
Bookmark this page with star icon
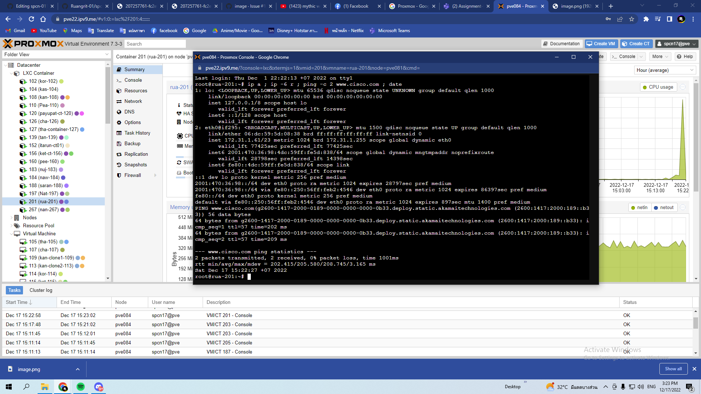click(x=632, y=19)
